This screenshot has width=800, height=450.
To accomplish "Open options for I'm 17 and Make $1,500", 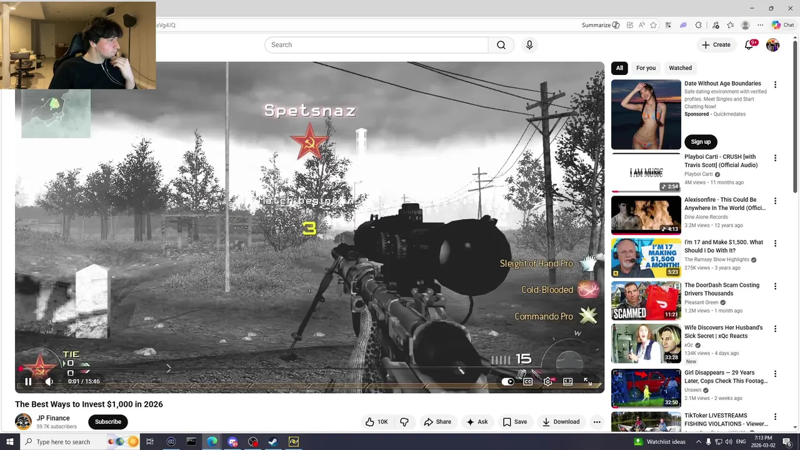I will click(x=775, y=244).
